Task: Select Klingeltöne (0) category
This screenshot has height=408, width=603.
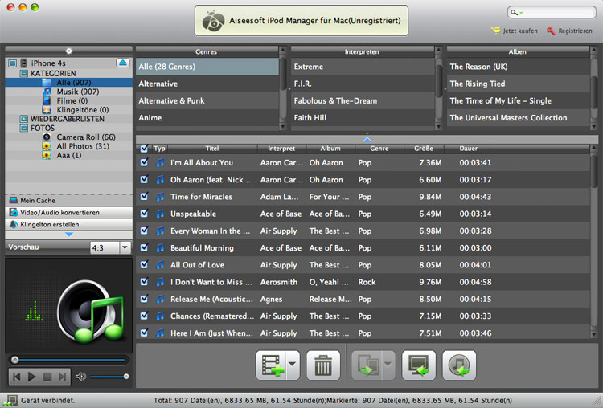Action: pos(69,110)
